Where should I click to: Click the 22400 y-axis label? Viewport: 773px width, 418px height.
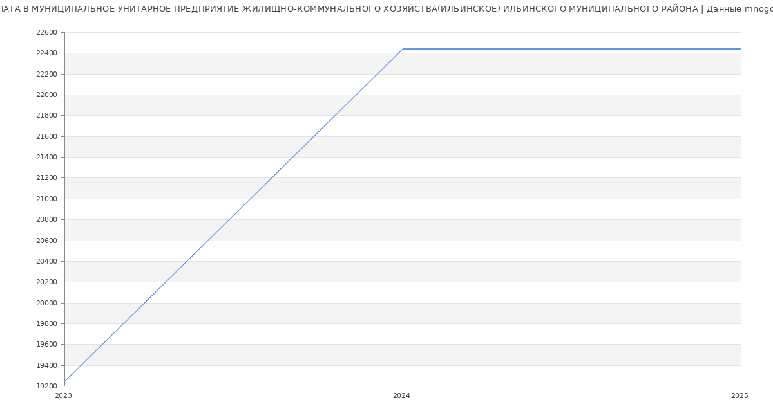tap(46, 53)
